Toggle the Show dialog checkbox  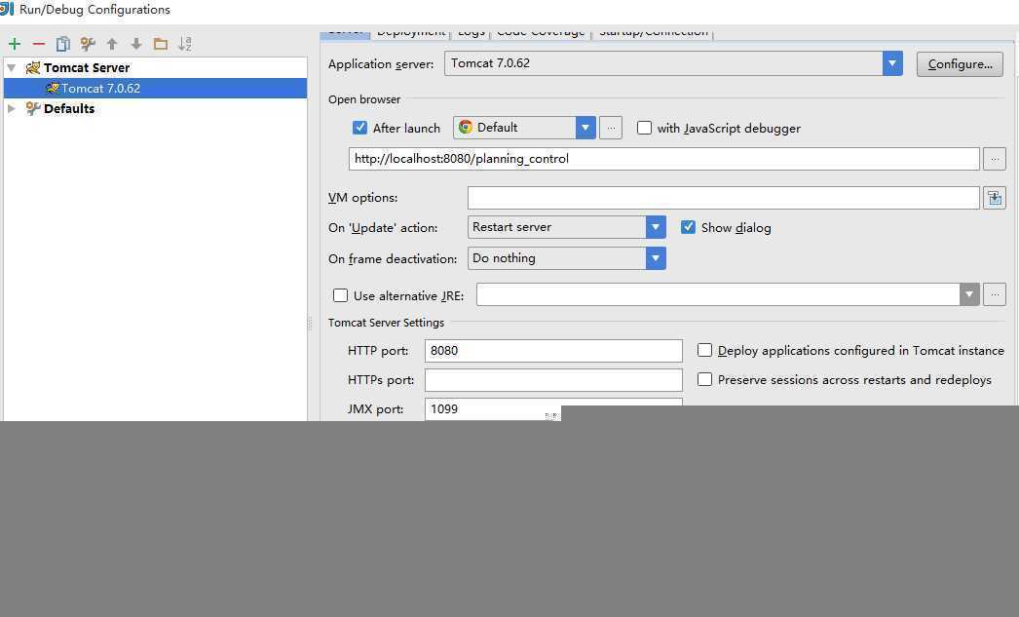(688, 227)
